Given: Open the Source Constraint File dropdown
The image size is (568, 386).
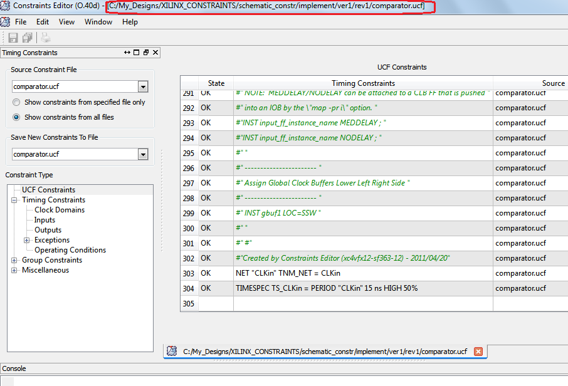Looking at the screenshot, I should coord(144,86).
